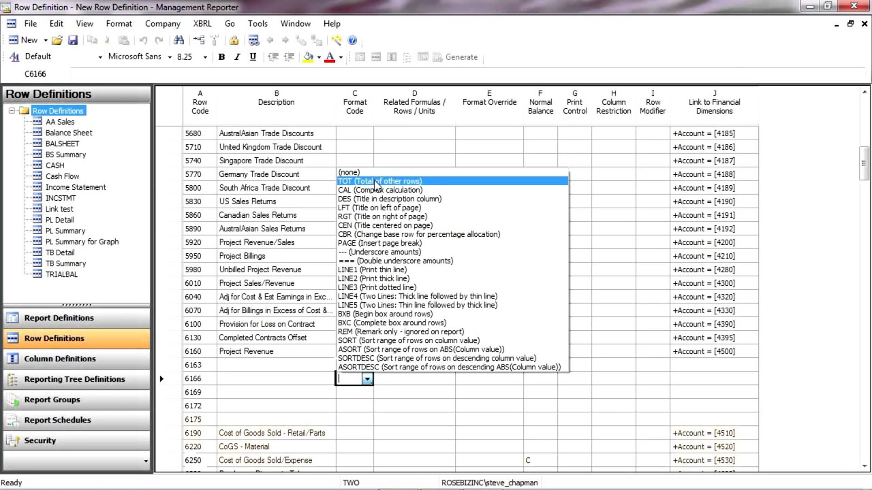Click the cell reference box C6166
Viewport: 872px width, 490px height.
pos(35,73)
